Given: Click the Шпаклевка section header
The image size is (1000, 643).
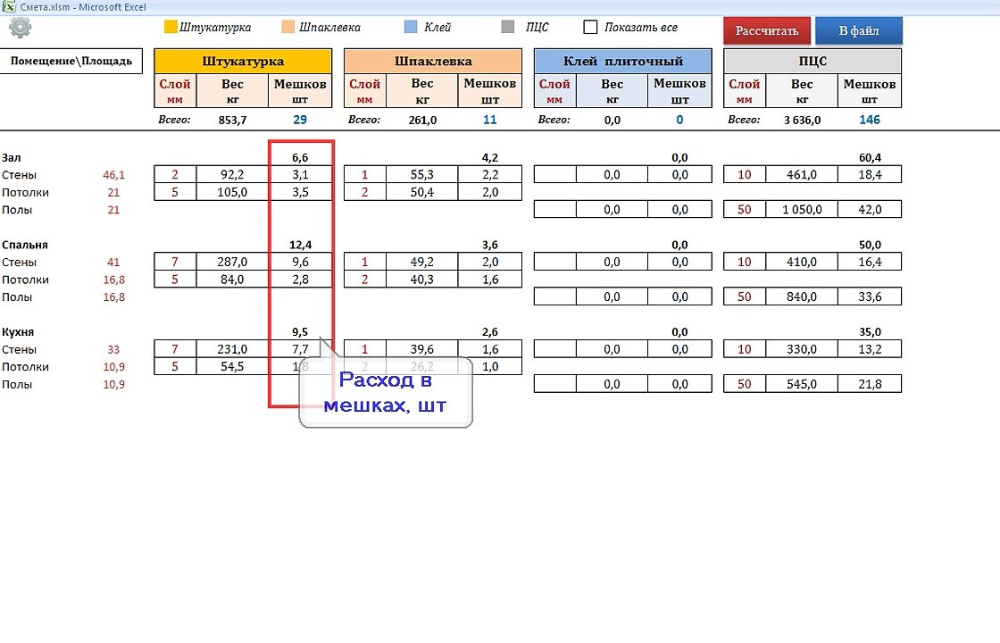Looking at the screenshot, I should click(x=433, y=62).
